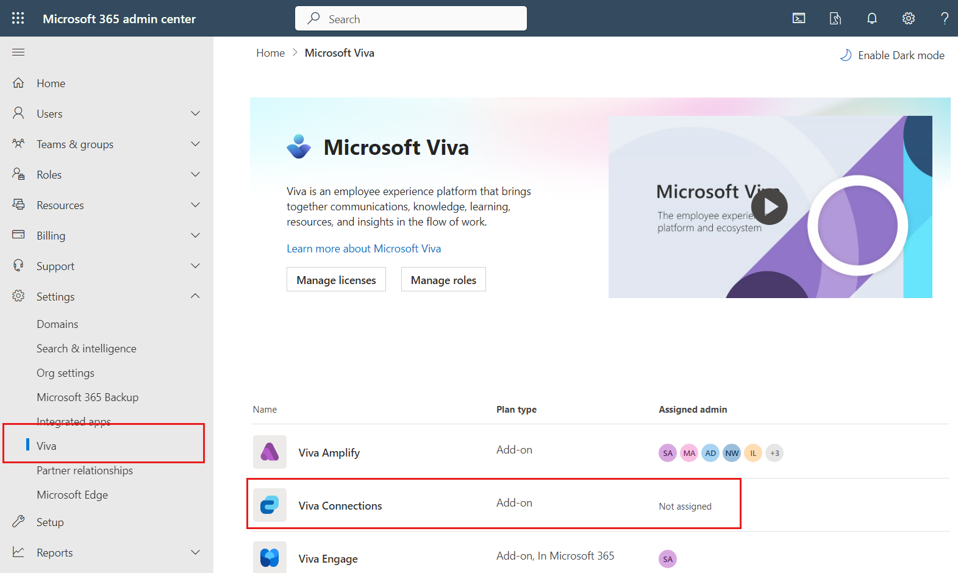Open the help question mark
The image size is (958, 573).
tap(945, 18)
